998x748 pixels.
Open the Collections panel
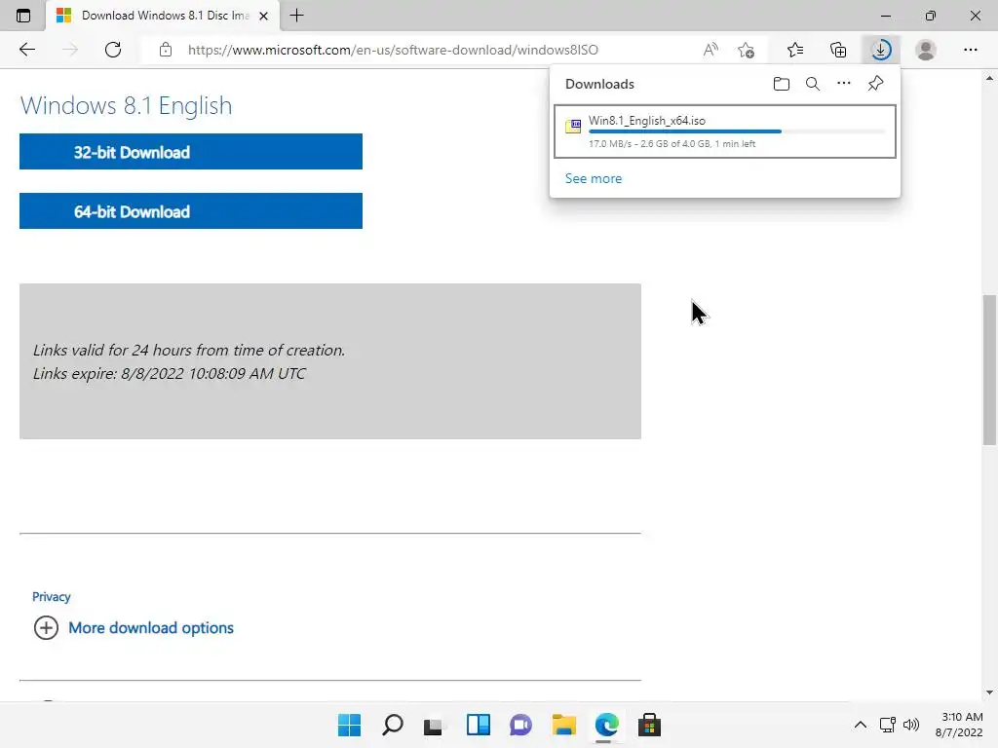coord(838,50)
